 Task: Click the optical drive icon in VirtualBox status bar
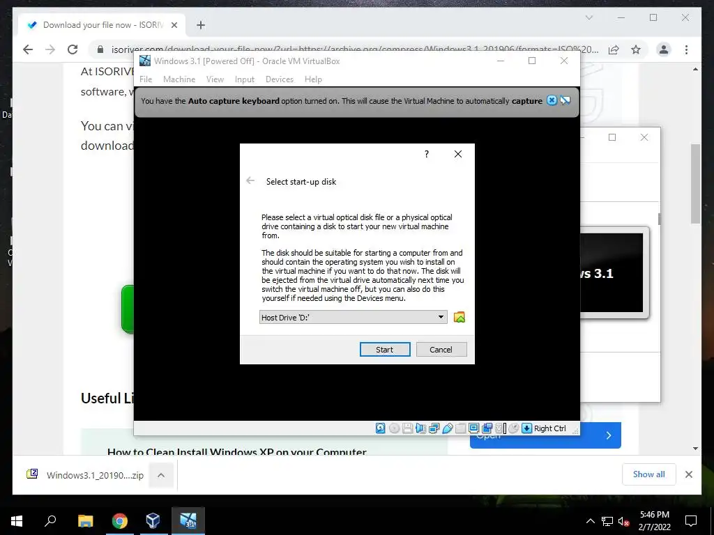pos(395,428)
